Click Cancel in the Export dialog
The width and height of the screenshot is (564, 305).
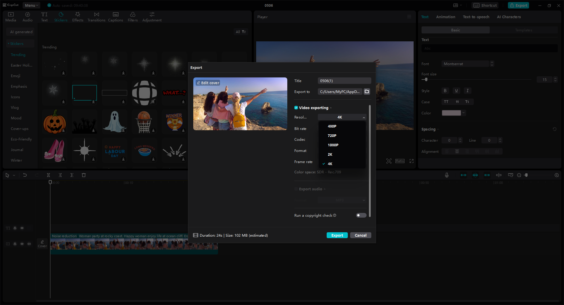(x=360, y=235)
